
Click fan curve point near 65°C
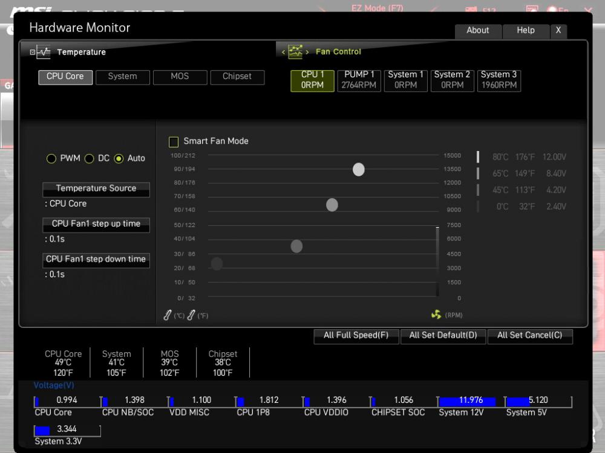(332, 205)
